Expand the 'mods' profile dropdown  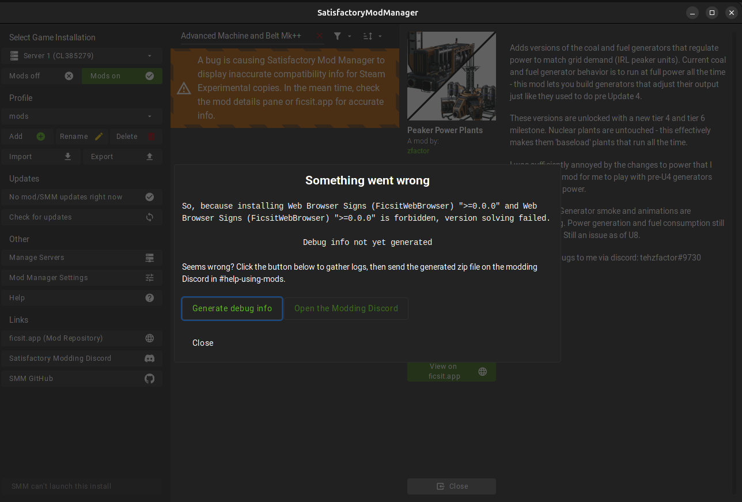[81, 116]
